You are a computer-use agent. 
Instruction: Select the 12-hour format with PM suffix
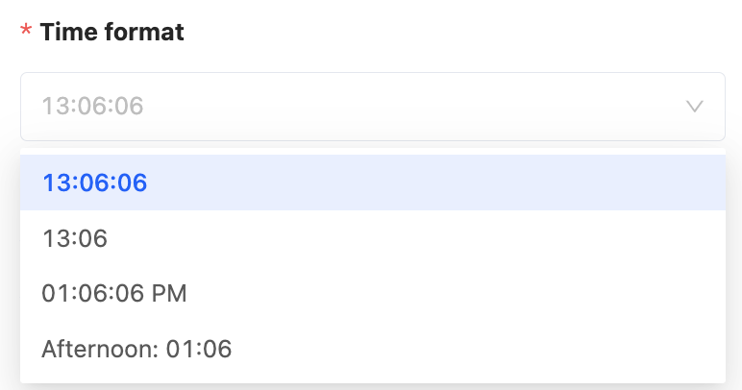114,294
